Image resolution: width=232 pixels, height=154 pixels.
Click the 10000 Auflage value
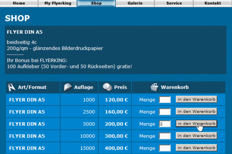point(87,136)
